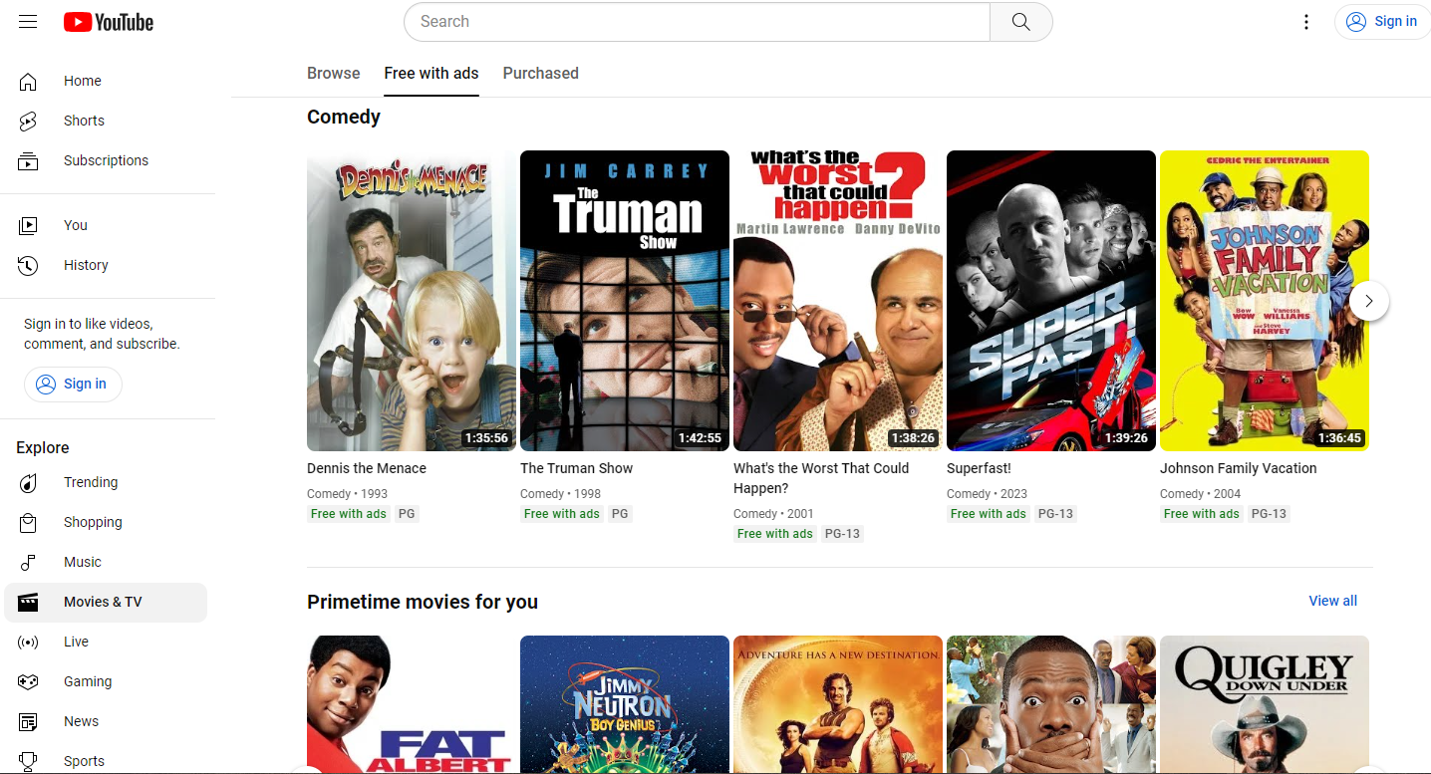Open the Jimmy Neutron Boy Genius poster
This screenshot has width=1431, height=774.
pos(625,704)
